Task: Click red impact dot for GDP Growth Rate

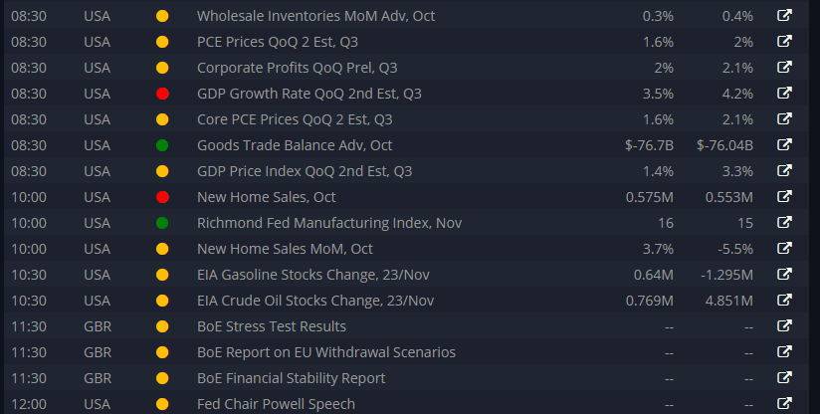Action: click(x=162, y=94)
